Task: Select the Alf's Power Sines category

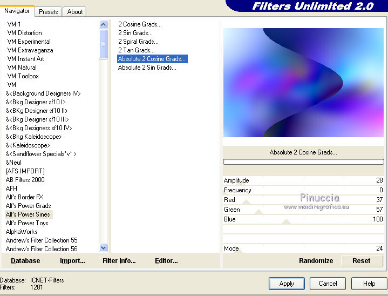Action: pyautogui.click(x=28, y=214)
